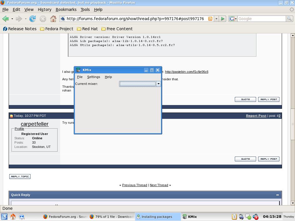Click the site favicon in the address bar

63,19
